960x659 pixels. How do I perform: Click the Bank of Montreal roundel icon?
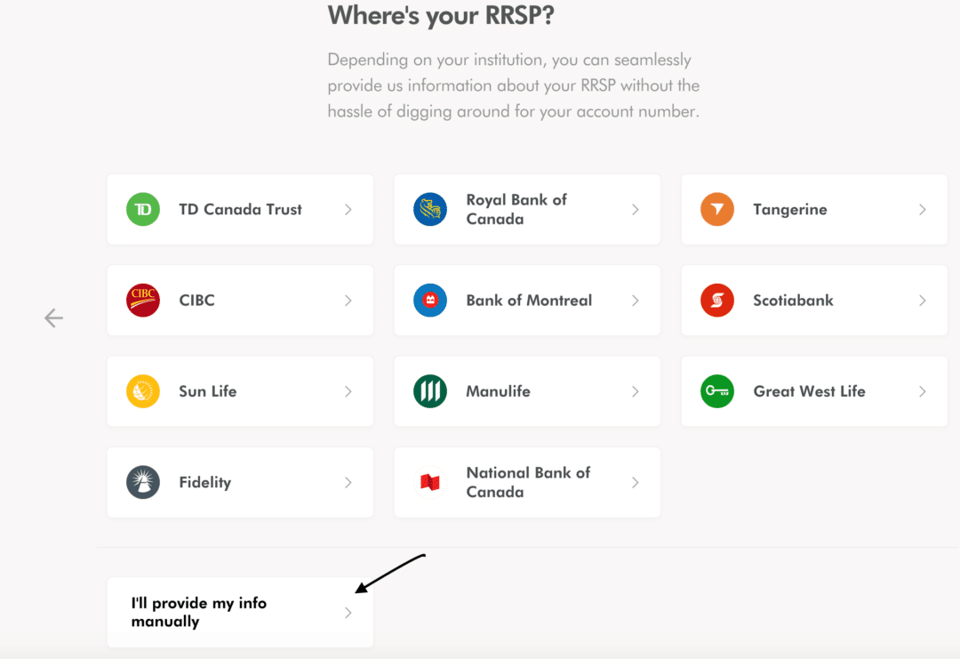(430, 301)
